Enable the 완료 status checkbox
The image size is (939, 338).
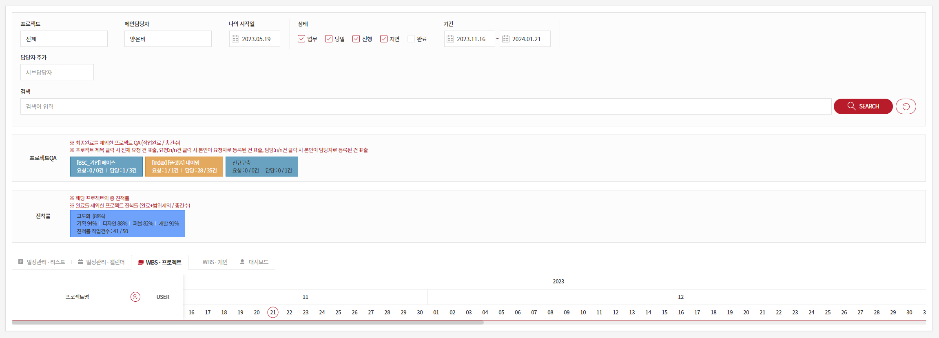point(411,39)
